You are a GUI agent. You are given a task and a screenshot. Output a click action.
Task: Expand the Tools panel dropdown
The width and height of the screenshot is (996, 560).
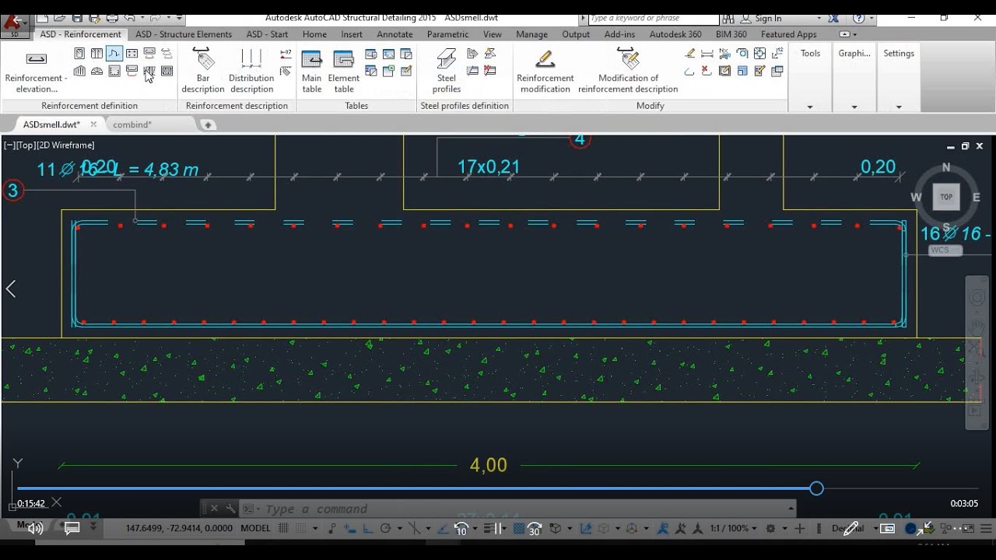[x=810, y=107]
